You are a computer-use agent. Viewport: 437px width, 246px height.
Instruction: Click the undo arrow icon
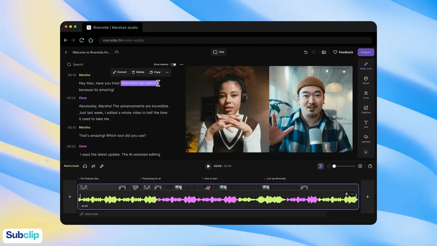pyautogui.click(x=306, y=52)
